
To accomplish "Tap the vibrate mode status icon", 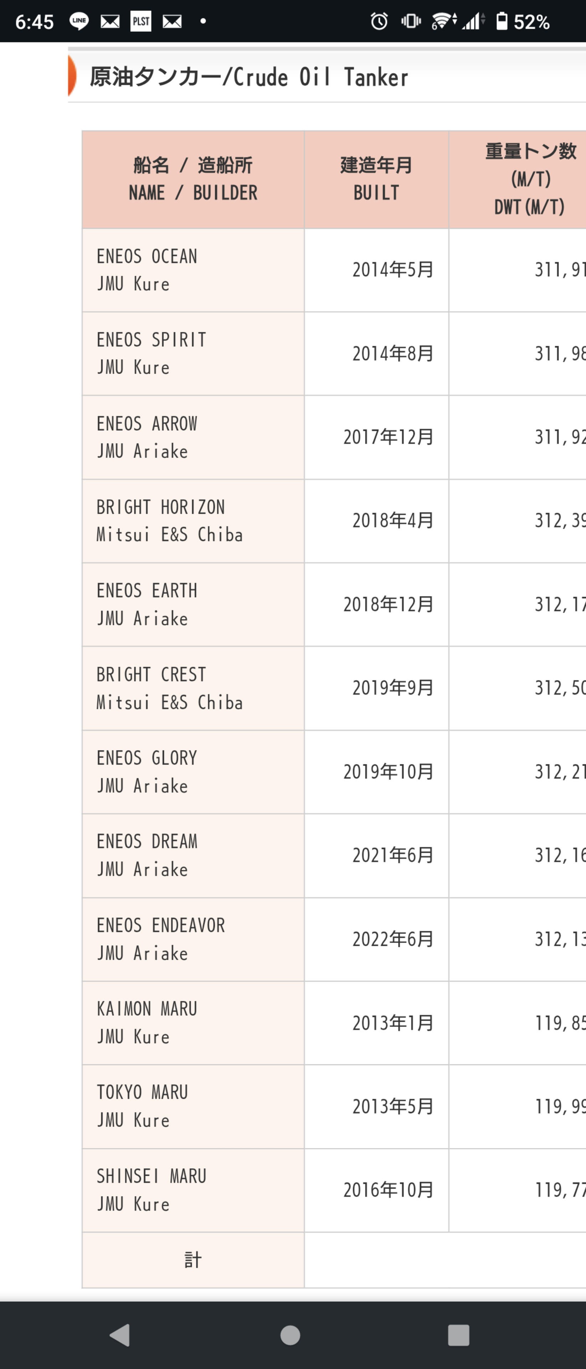I will [411, 21].
